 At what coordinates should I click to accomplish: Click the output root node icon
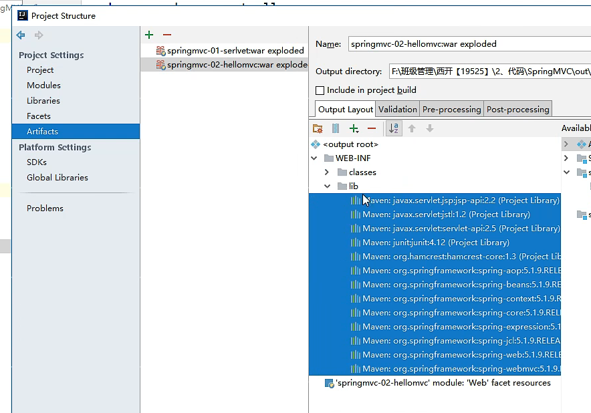[316, 144]
